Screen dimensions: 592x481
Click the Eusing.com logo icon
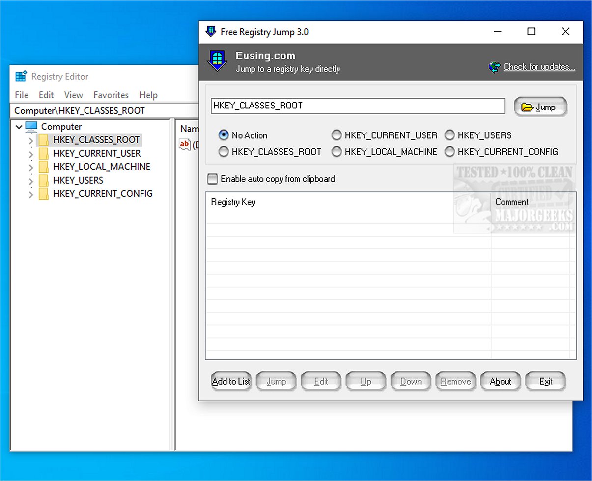(217, 60)
